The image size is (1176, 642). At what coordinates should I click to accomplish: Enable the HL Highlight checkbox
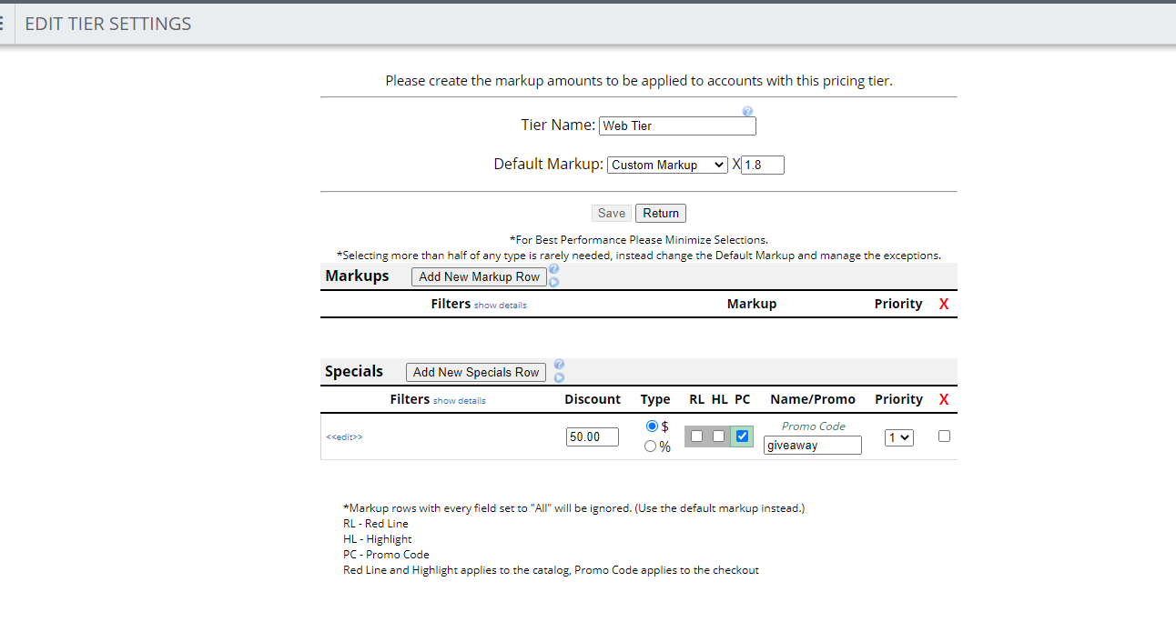[x=718, y=436]
